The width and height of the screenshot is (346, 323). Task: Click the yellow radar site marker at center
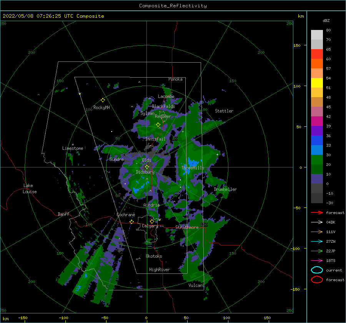click(x=147, y=167)
